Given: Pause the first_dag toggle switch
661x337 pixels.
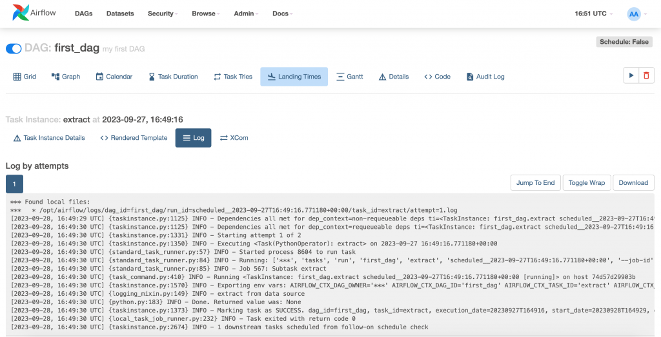Looking at the screenshot, I should (14, 49).
